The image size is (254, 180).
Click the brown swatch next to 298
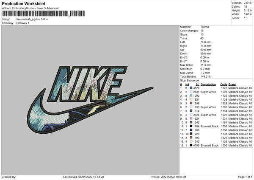(191, 103)
